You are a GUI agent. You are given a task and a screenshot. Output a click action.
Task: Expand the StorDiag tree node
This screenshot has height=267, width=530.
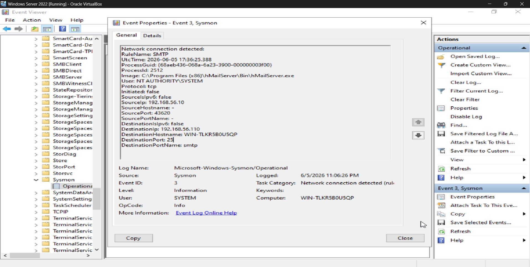tap(36, 154)
